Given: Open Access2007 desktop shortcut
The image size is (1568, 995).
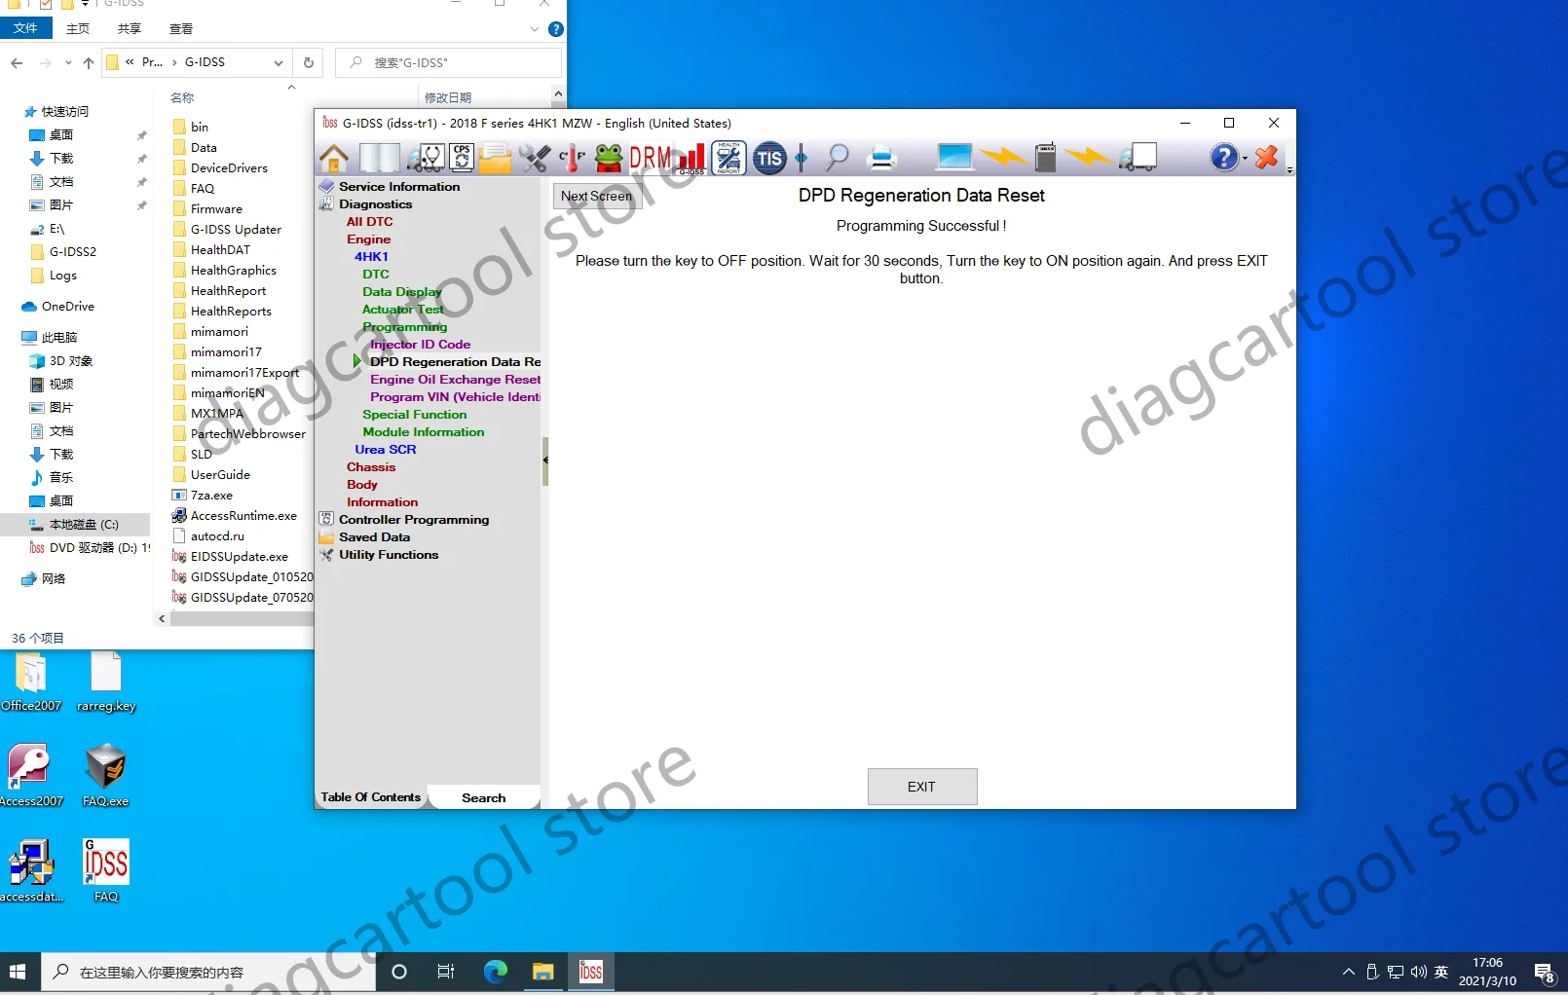Looking at the screenshot, I should [31, 776].
